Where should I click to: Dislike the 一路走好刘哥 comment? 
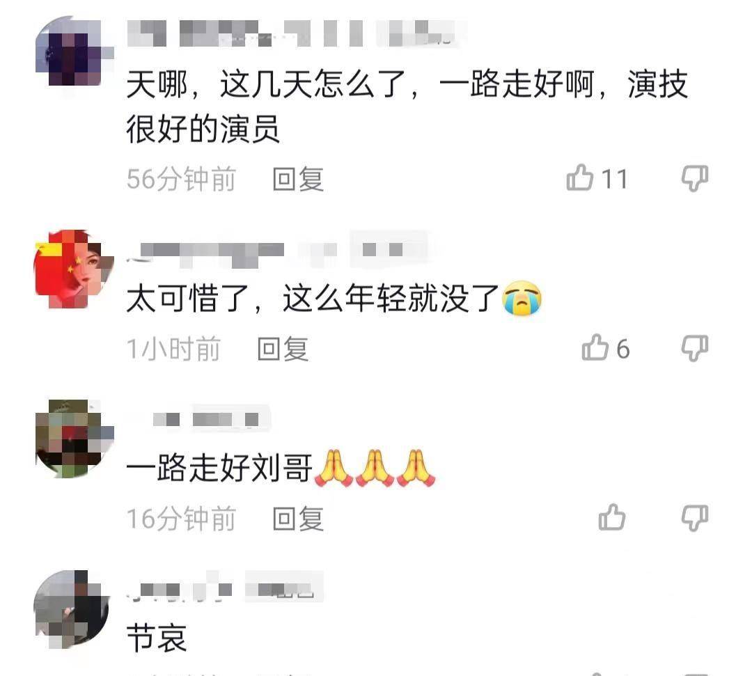695,518
